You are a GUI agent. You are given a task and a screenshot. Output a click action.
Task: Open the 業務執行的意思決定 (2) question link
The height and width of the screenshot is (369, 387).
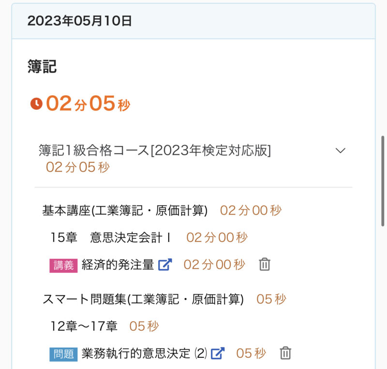click(x=144, y=354)
